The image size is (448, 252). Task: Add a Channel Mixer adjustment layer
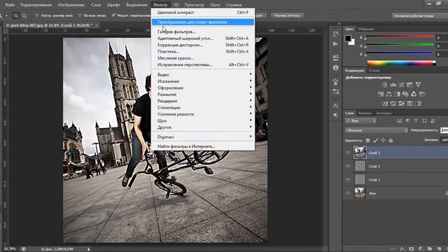[414, 94]
